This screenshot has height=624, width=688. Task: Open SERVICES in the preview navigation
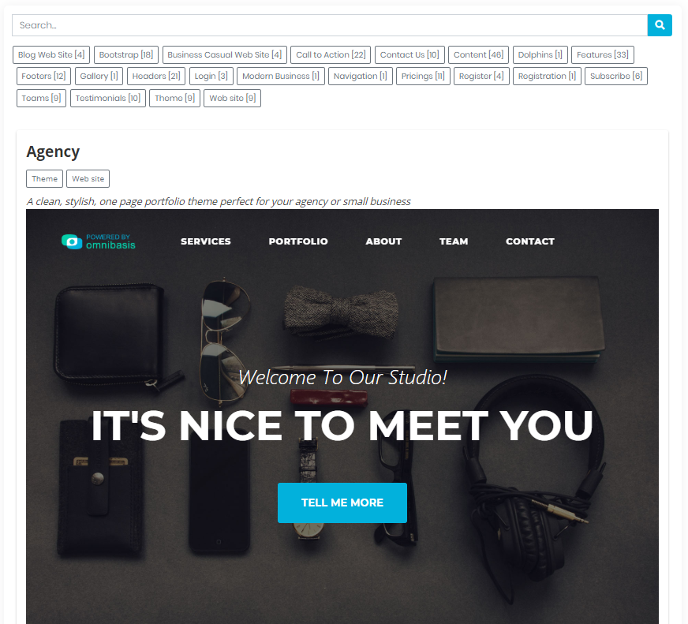(205, 241)
